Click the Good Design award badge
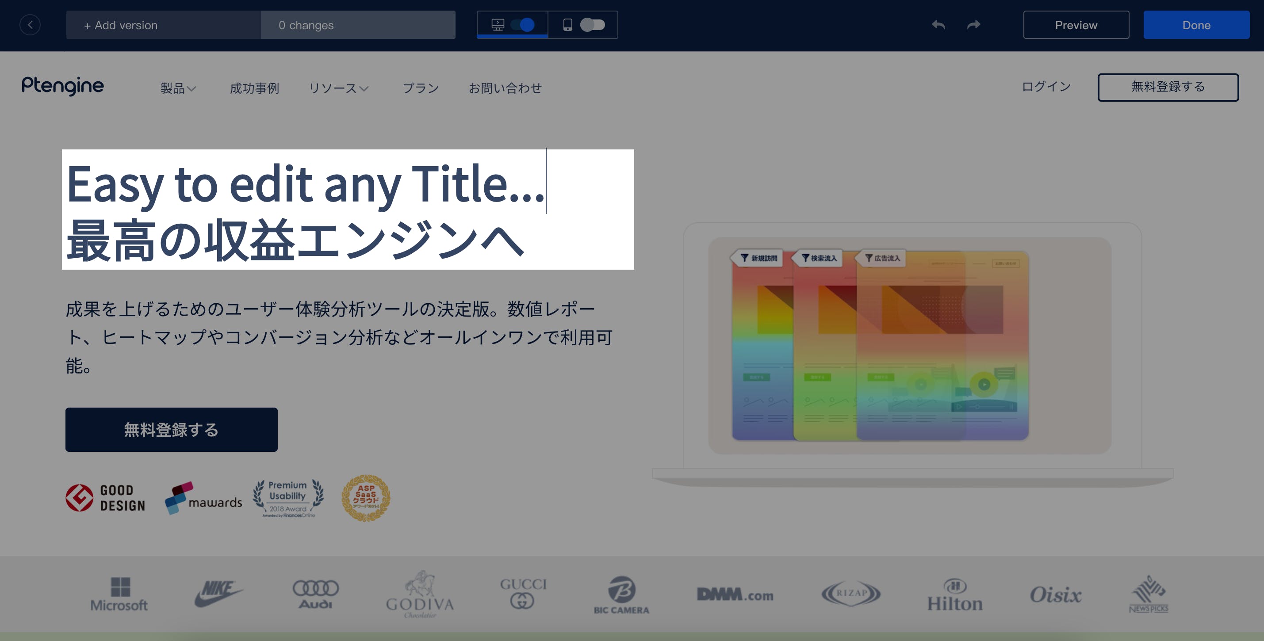Image resolution: width=1264 pixels, height=641 pixels. coord(106,498)
